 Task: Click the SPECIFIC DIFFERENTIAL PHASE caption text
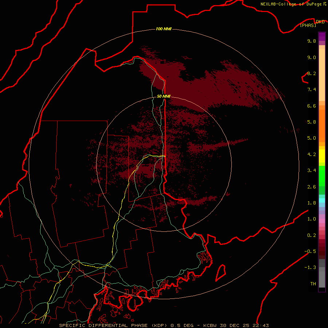tap(104, 325)
